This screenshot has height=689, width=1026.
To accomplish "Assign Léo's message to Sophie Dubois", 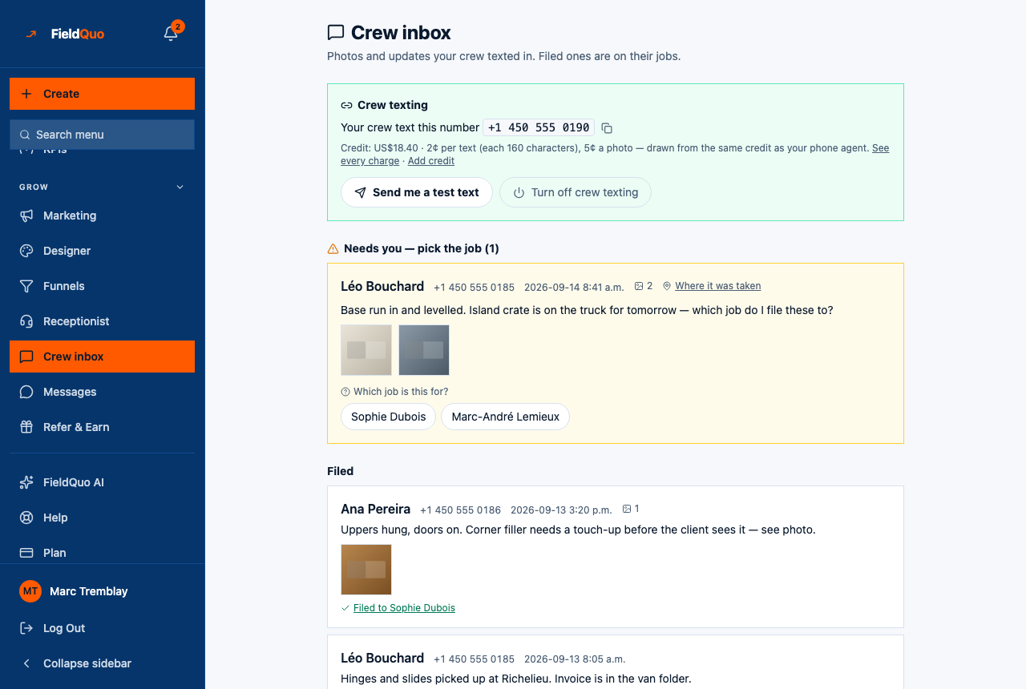I will 389,417.
